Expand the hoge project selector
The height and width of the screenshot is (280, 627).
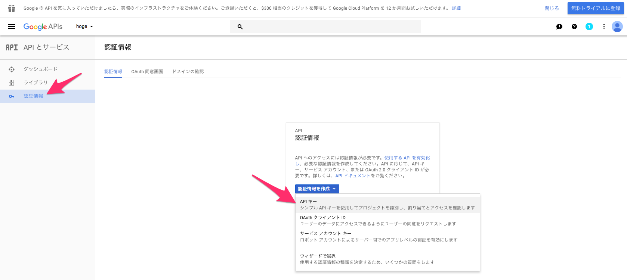coord(84,27)
